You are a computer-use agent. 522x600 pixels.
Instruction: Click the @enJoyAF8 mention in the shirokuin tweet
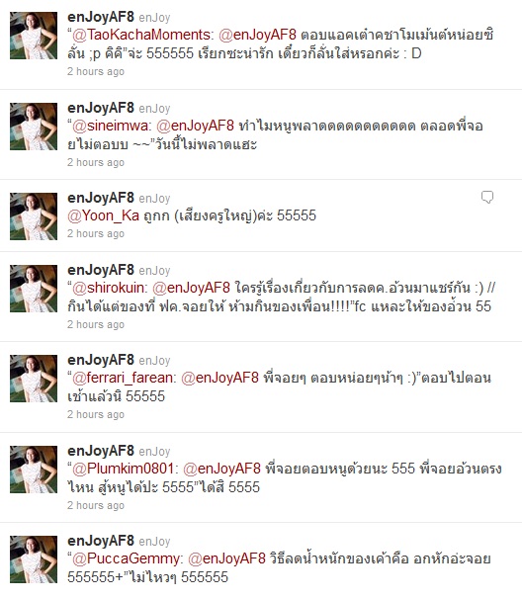192,288
